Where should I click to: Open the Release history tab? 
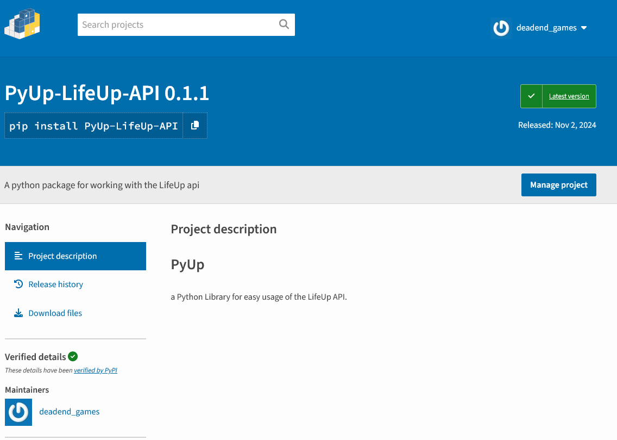click(55, 284)
